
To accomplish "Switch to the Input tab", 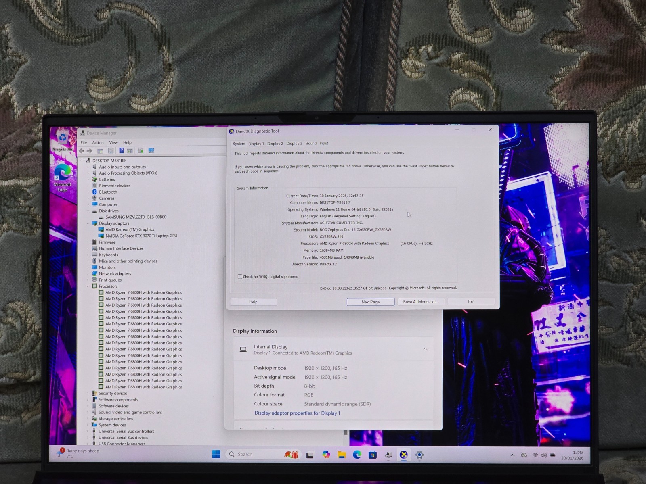I will tap(324, 144).
